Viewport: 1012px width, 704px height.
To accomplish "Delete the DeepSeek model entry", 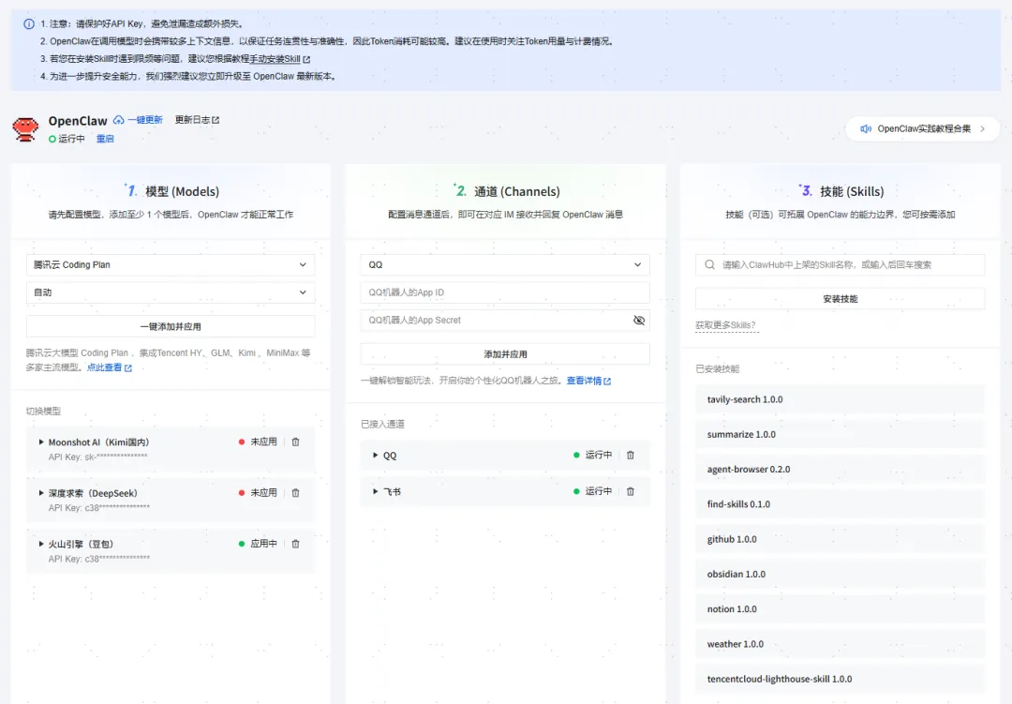I will (295, 493).
